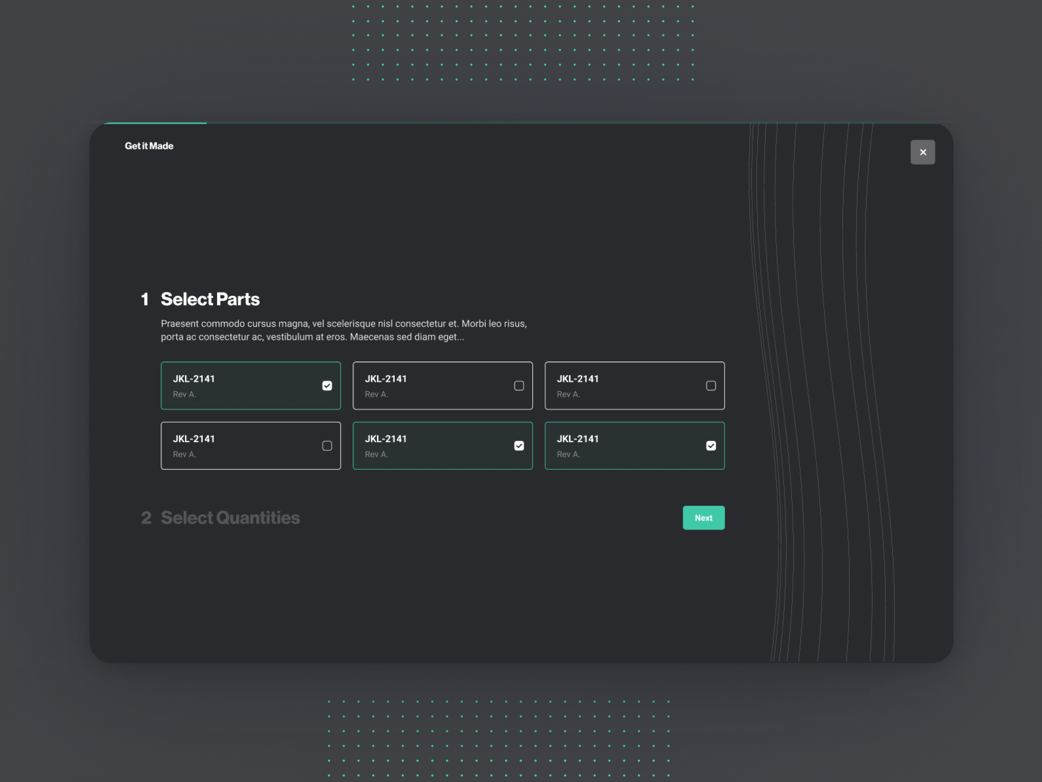Click the green Next button
Image resolution: width=1042 pixels, height=782 pixels.
pyautogui.click(x=703, y=517)
